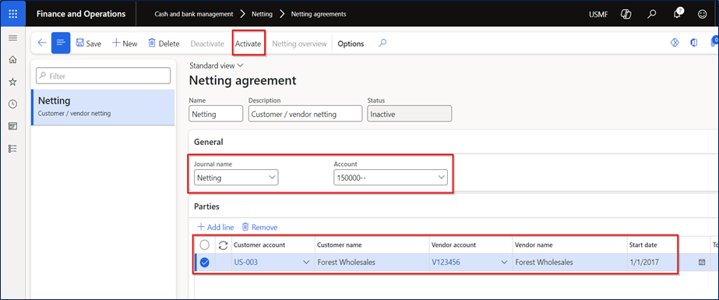Click USMF company selector
Image resolution: width=719 pixels, height=300 pixels.
point(598,14)
